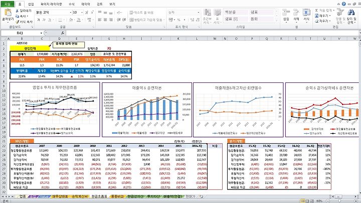361x203 pixels.
Task: Click the zoom slider in status bar
Action: [x=340, y=201]
